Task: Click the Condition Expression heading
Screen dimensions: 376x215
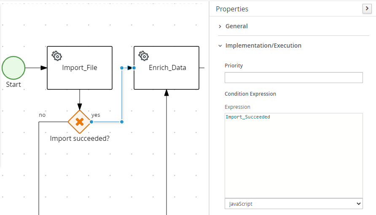Action: [250, 94]
